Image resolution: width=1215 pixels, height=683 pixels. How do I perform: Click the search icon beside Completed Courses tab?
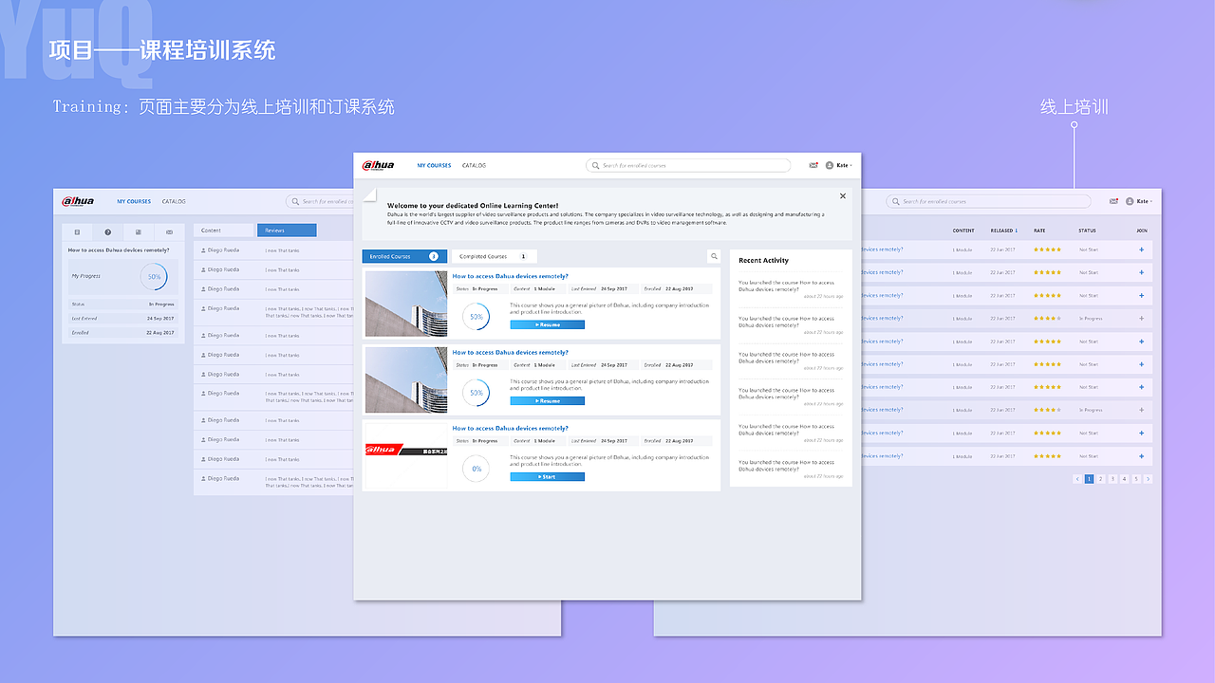[714, 256]
